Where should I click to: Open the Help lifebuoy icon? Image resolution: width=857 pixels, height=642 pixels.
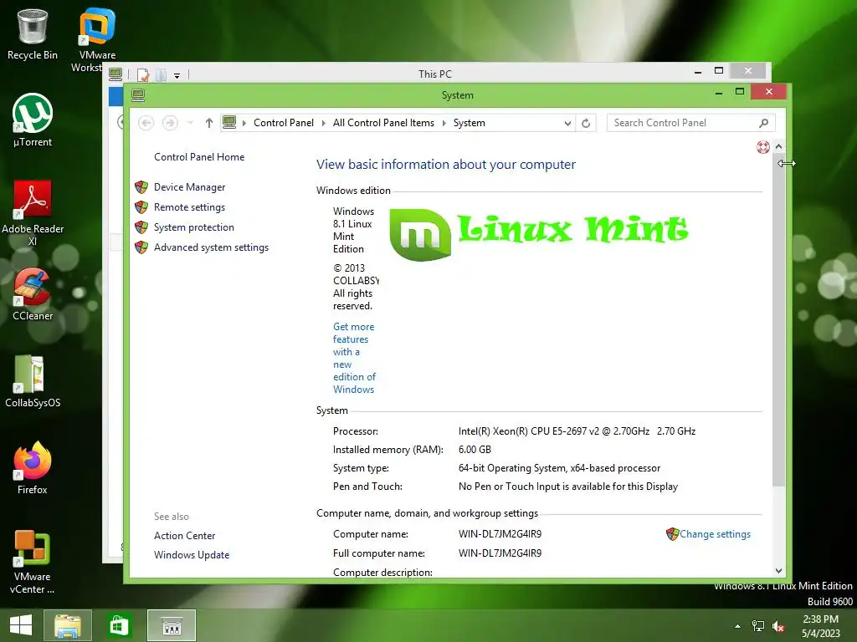pyautogui.click(x=763, y=147)
